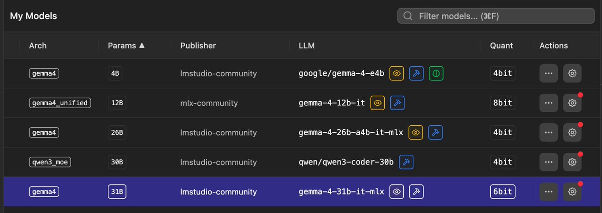Image resolution: width=602 pixels, height=213 pixels.
Task: Click the 12B params badge
Action: (x=117, y=103)
